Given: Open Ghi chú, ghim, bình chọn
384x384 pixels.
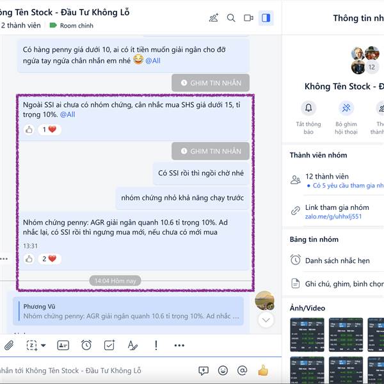Looking at the screenshot, I should (337, 284).
